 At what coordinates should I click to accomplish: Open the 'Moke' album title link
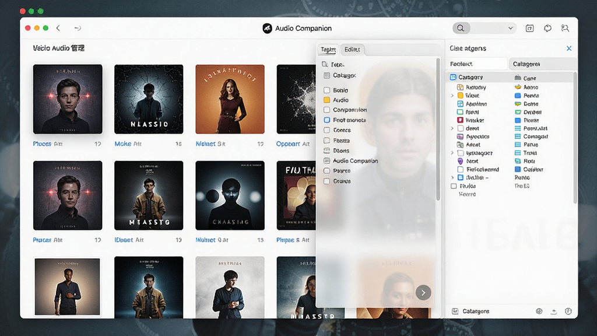coord(123,144)
